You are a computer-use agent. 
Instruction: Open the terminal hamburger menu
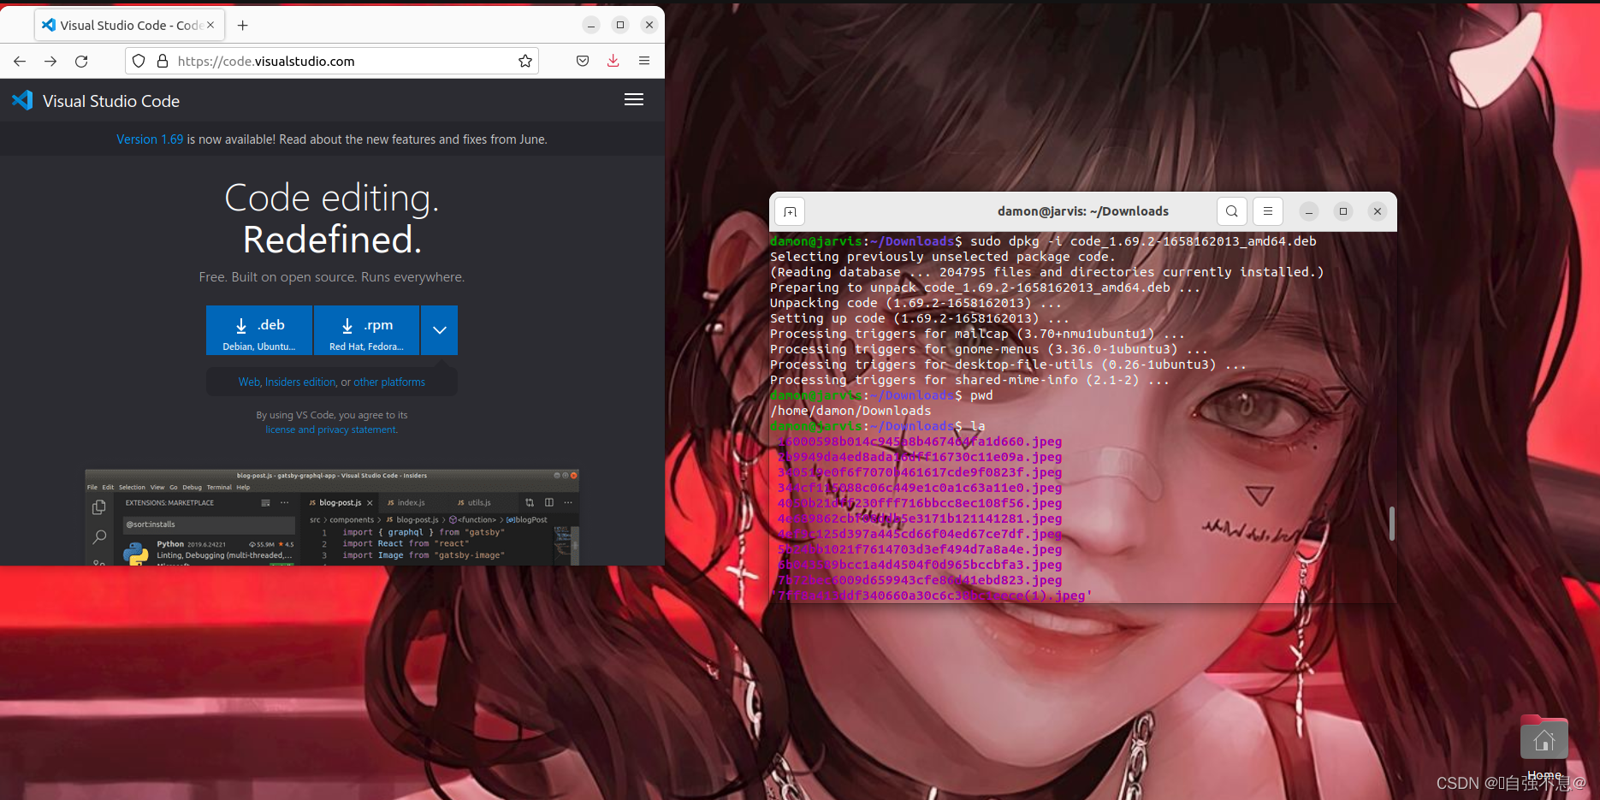[x=1268, y=211]
